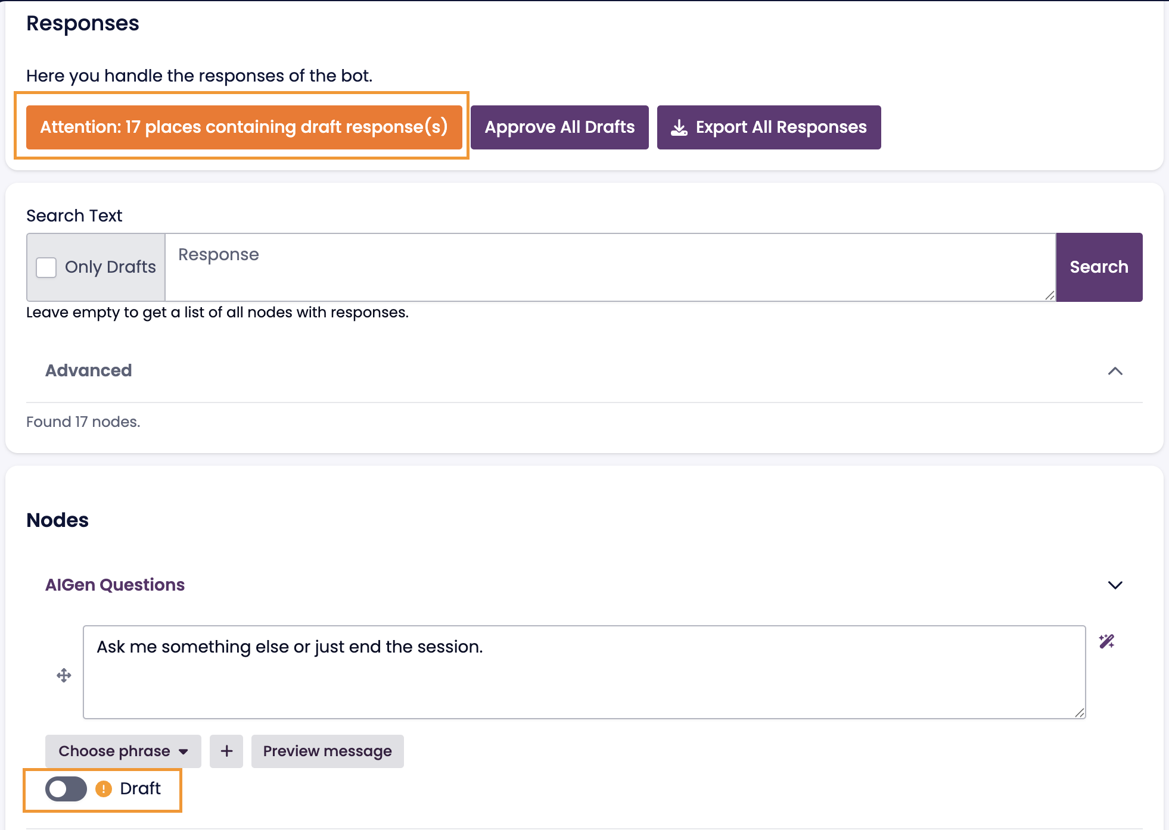This screenshot has height=830, width=1169.
Task: Click the download icon on Export button
Action: pos(679,127)
